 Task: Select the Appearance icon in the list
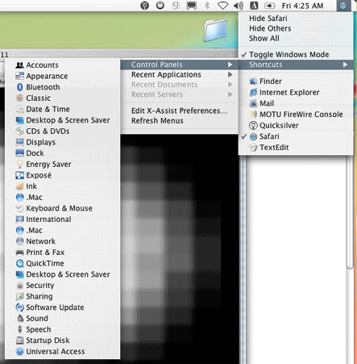pyautogui.click(x=19, y=76)
